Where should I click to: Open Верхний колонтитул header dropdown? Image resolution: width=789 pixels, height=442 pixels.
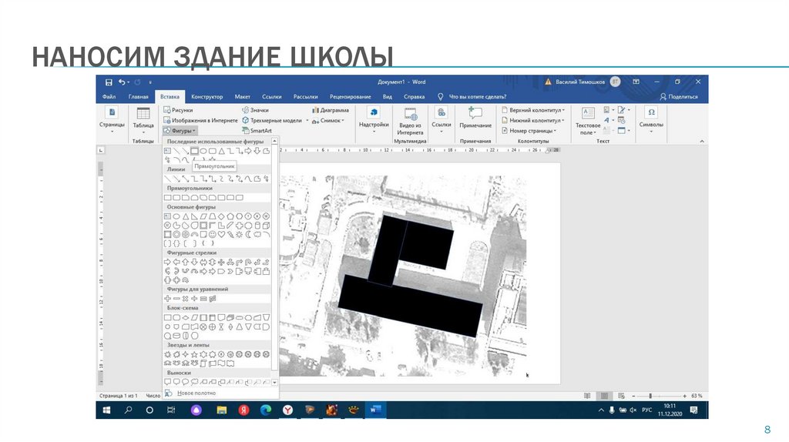(x=533, y=110)
